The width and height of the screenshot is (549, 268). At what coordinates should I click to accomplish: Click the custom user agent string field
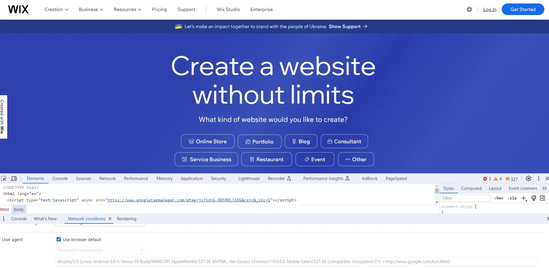(296, 261)
